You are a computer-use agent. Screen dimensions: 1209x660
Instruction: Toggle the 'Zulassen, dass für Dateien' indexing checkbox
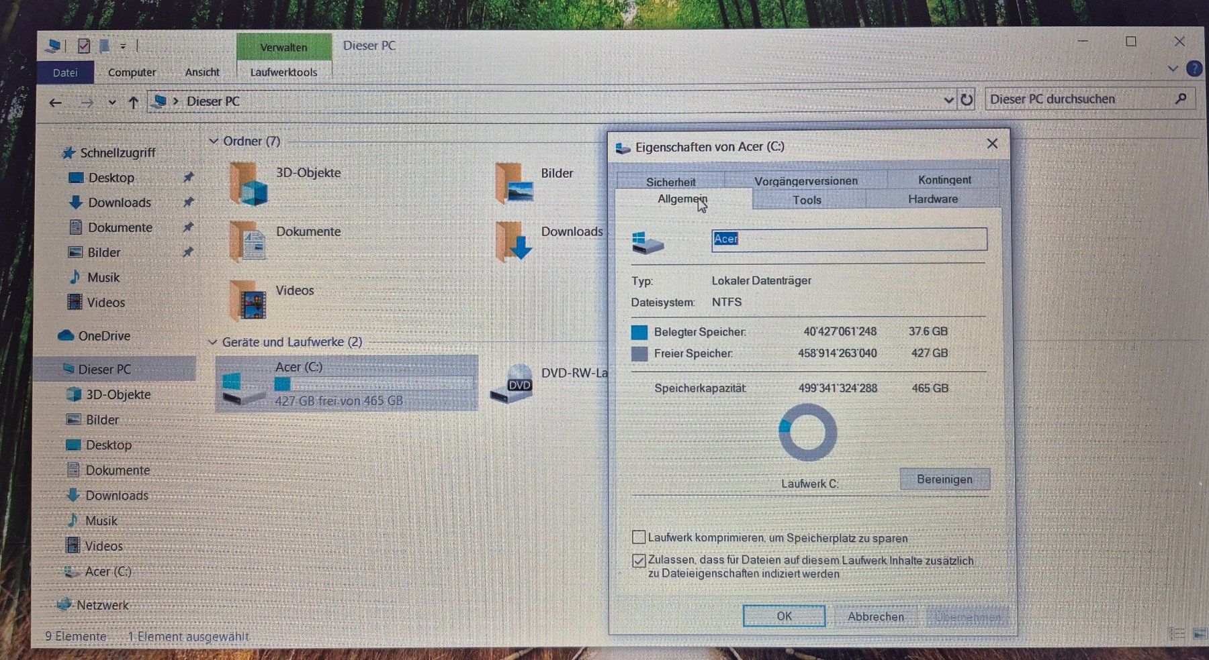coord(639,561)
